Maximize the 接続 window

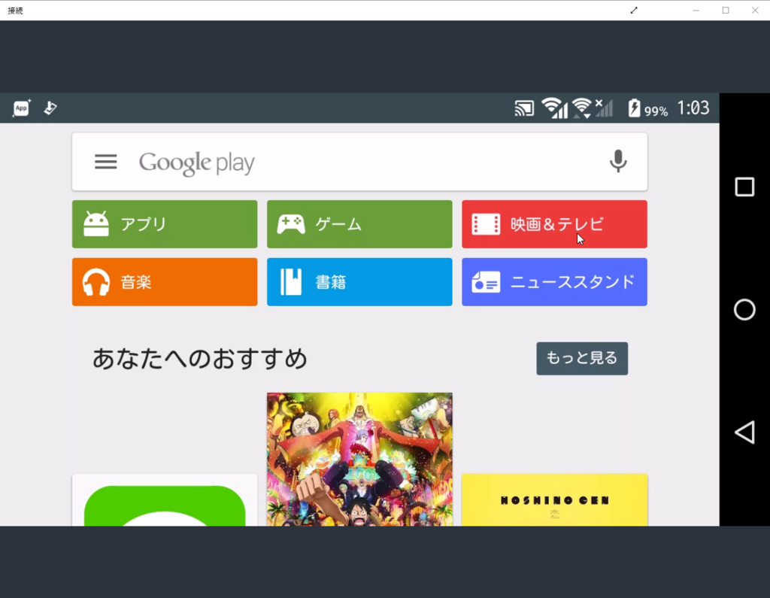coord(726,11)
